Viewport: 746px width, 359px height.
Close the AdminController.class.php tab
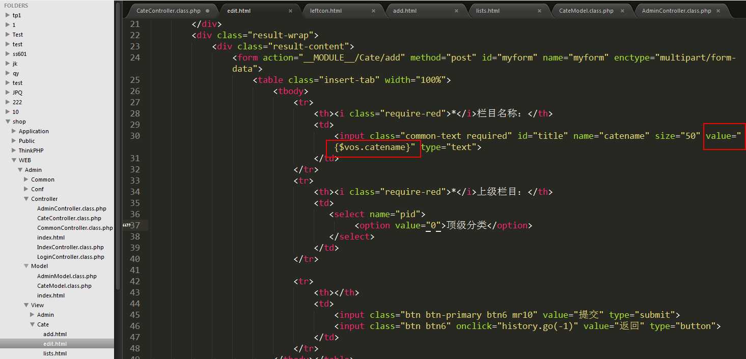point(719,11)
